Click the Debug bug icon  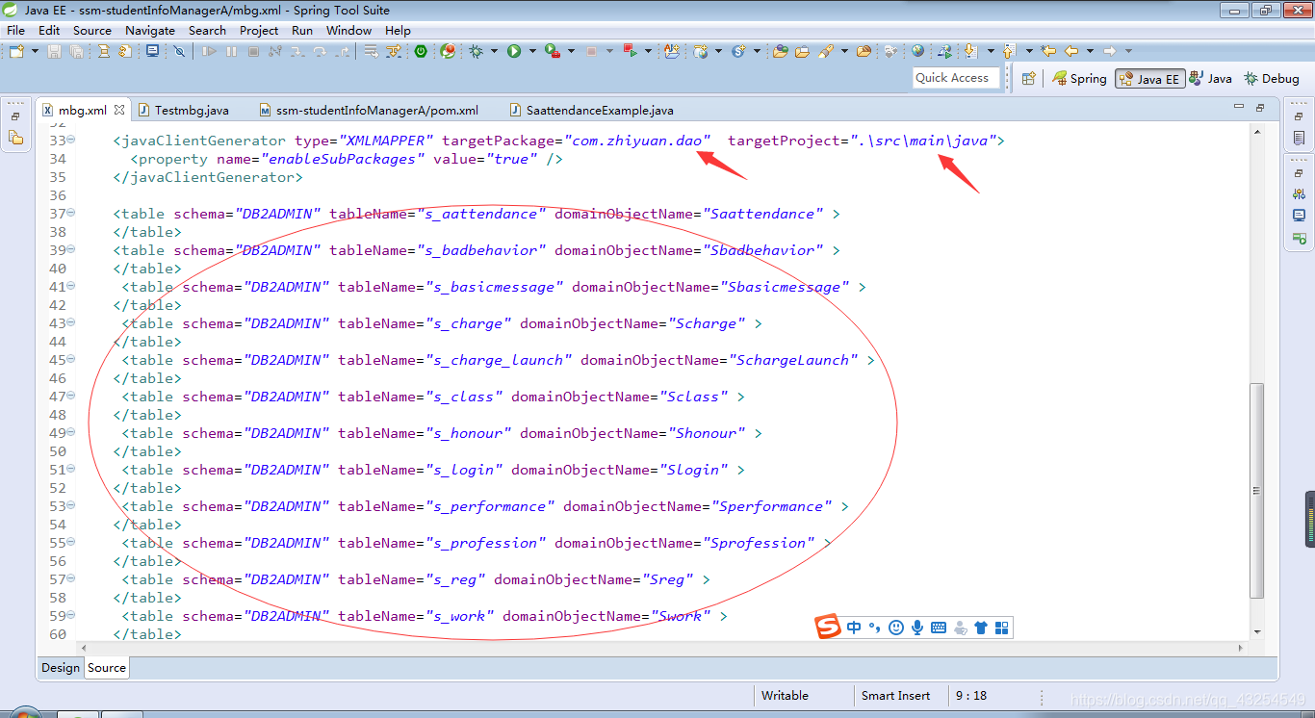(x=476, y=51)
